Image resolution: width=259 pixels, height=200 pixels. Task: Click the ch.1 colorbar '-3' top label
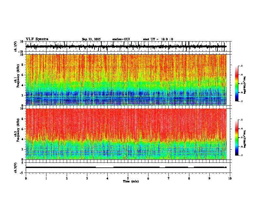tap(241, 66)
